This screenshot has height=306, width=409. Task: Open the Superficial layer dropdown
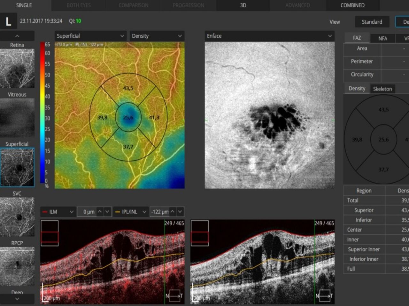coord(90,36)
